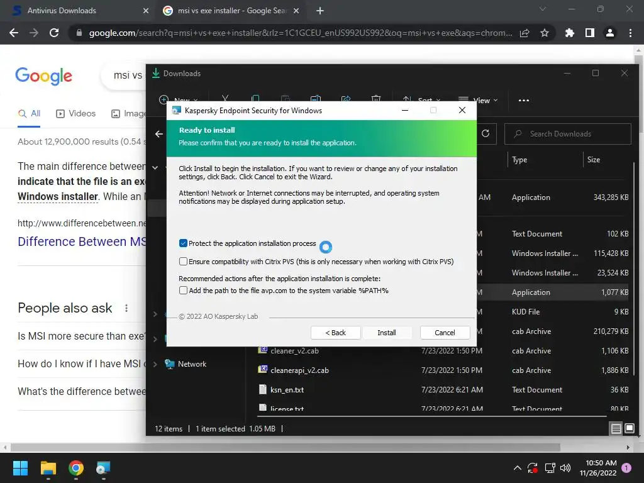Open the Windows Start menu

(20, 468)
